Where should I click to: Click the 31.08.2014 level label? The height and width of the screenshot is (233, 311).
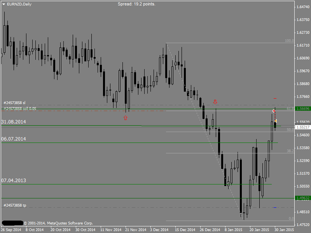point(14,122)
